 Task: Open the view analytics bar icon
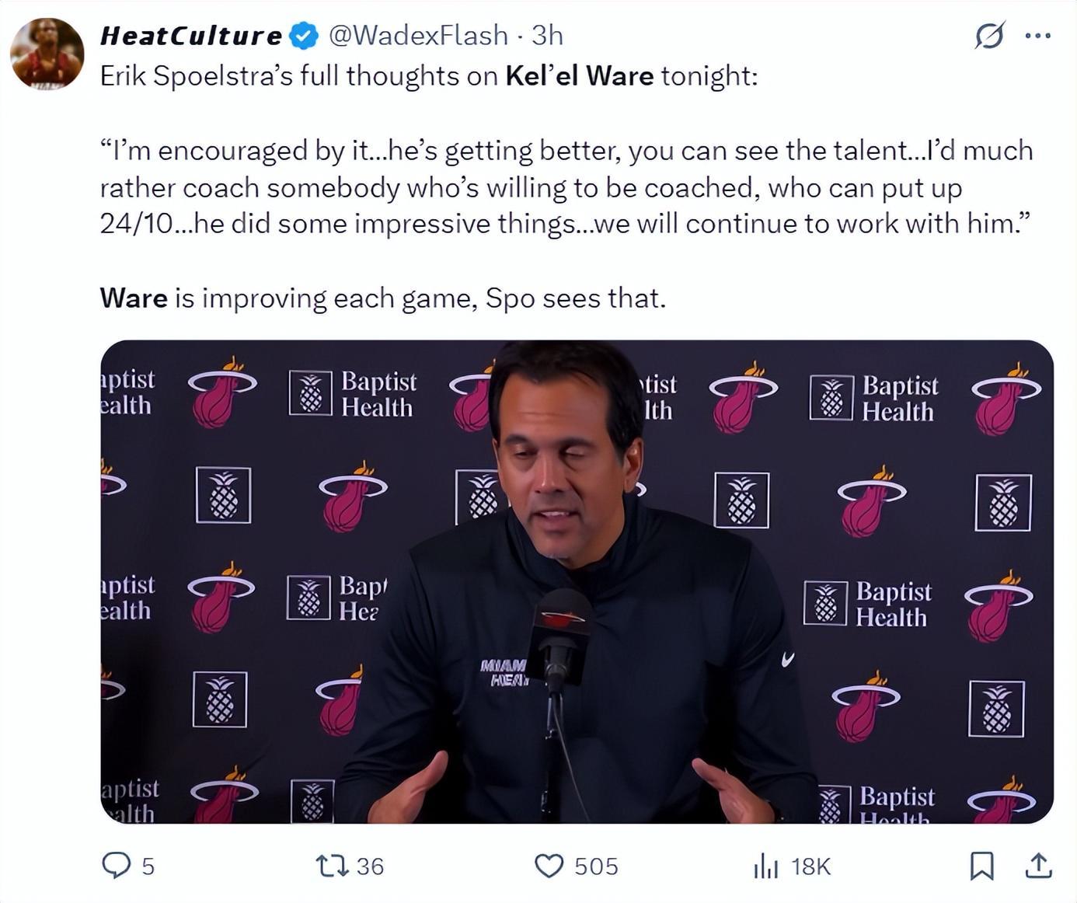point(766,866)
